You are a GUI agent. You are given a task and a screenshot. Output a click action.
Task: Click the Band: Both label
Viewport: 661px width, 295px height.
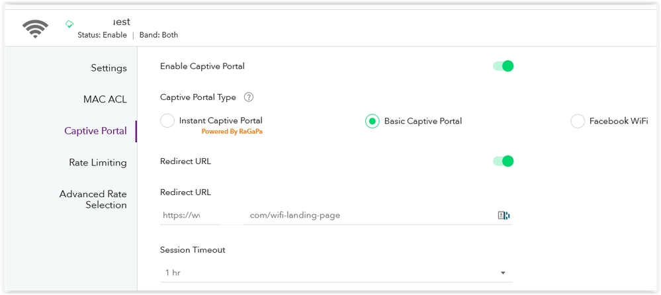(159, 35)
